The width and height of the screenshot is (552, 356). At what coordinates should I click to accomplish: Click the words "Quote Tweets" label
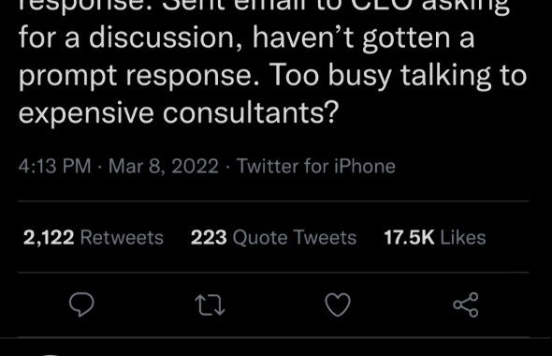pos(295,237)
